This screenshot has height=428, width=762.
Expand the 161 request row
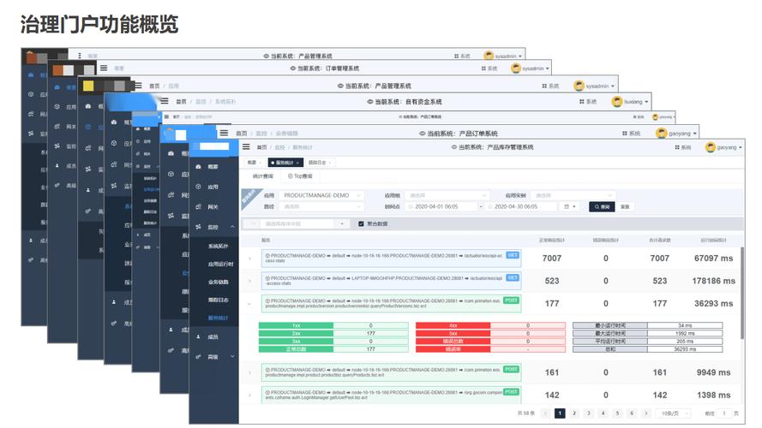[249, 372]
